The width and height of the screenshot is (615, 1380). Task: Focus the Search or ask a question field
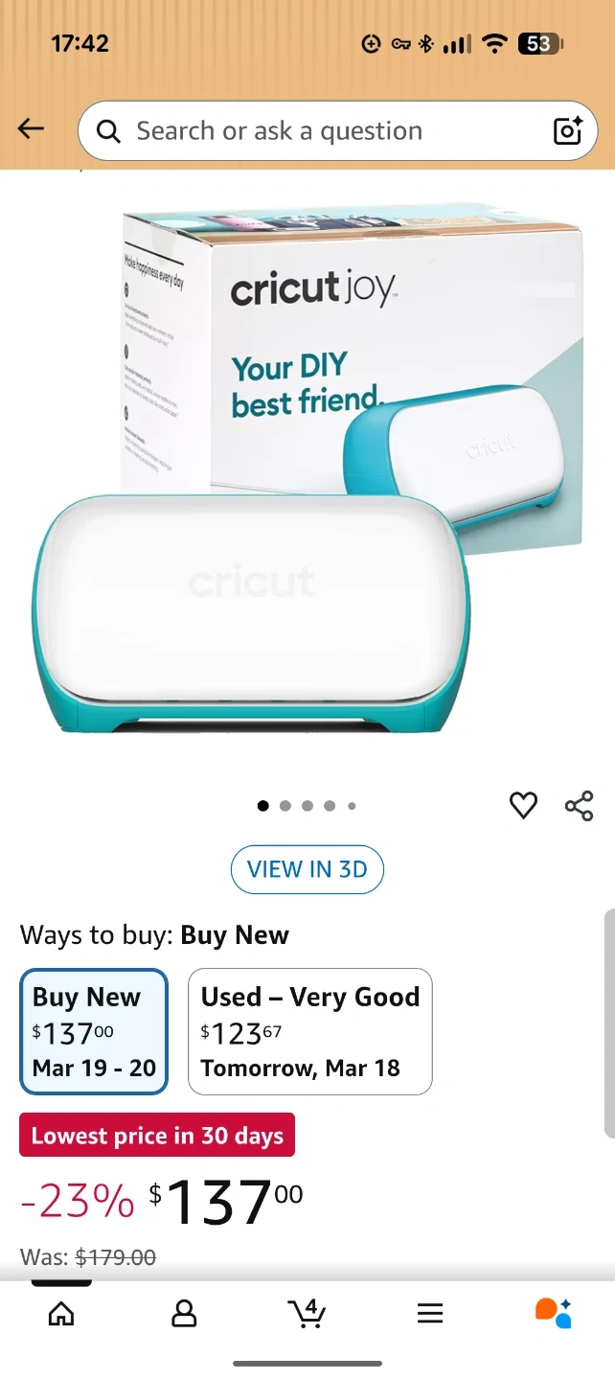pyautogui.click(x=337, y=130)
